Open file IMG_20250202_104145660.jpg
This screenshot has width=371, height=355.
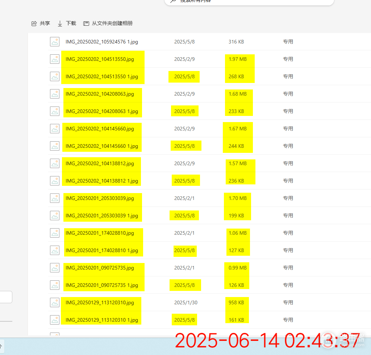(x=100, y=129)
